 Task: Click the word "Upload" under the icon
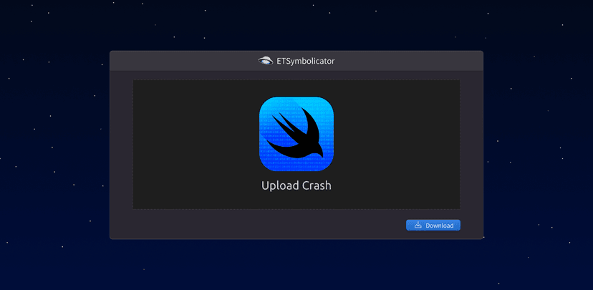(278, 185)
